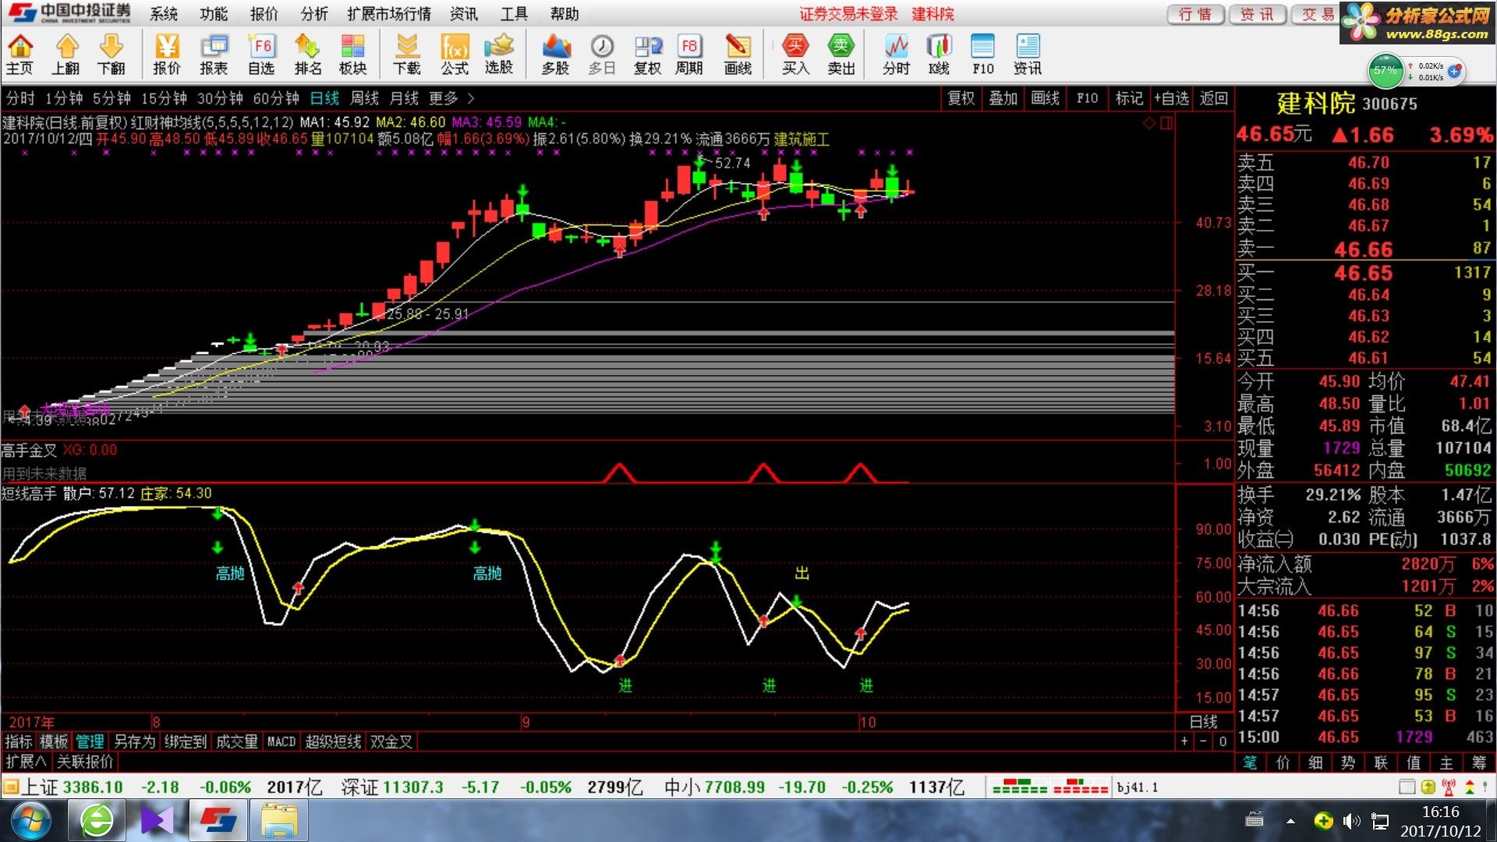Open the 选股 stock picker icon

(x=499, y=55)
